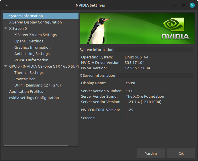Click the NVML Version label
Image resolution: width=198 pixels, height=161 pixels.
94,68
